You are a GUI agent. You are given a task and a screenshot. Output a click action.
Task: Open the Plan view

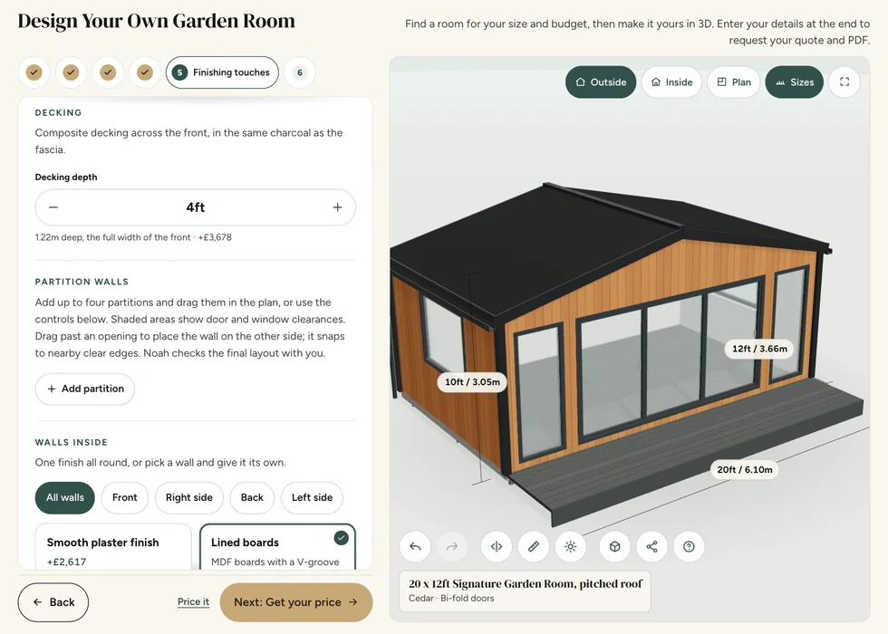733,82
